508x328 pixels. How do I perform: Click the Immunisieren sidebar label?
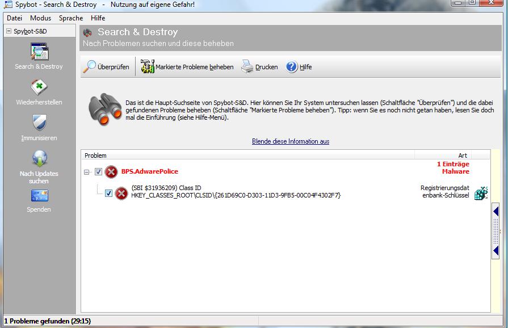39,138
